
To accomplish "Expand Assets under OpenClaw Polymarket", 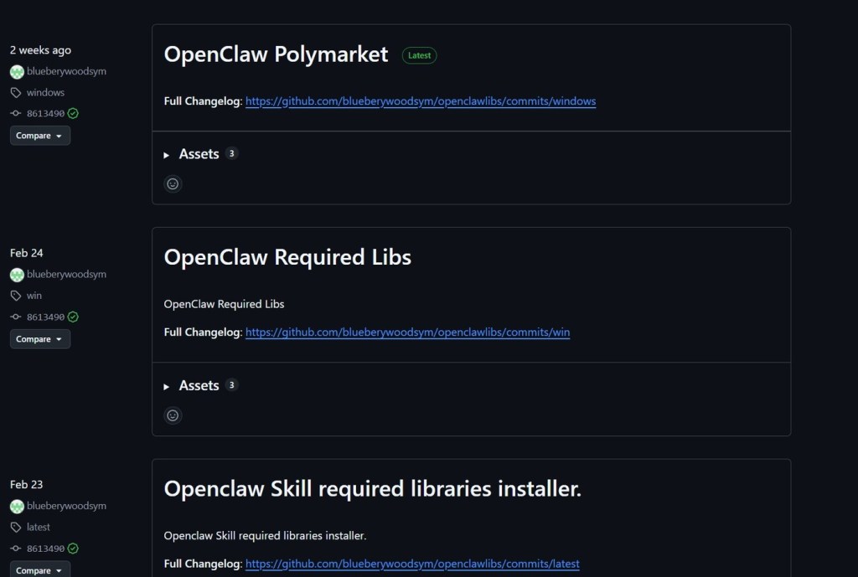I will 199,154.
